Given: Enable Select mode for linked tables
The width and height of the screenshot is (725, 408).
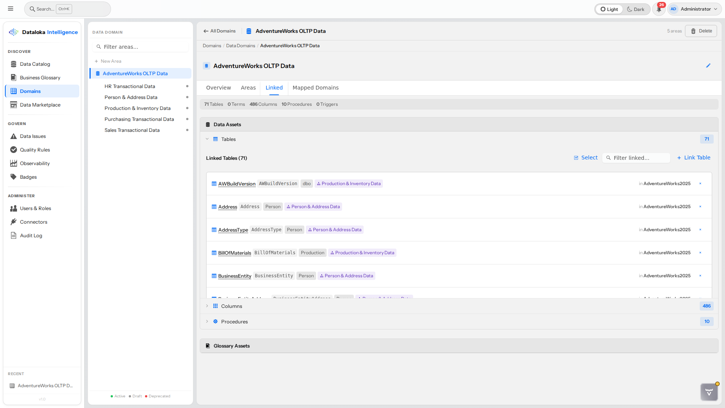Looking at the screenshot, I should tap(585, 158).
